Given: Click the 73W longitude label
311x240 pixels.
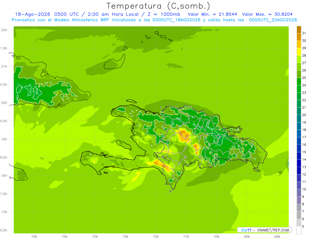Looking at the screenshot, I should coord(125,237).
